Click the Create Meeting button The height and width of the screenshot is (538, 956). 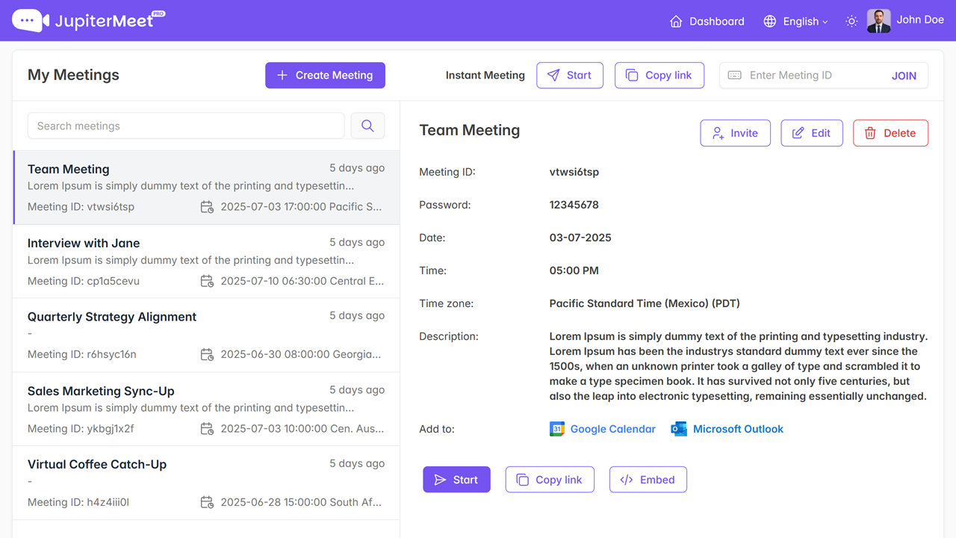click(325, 75)
